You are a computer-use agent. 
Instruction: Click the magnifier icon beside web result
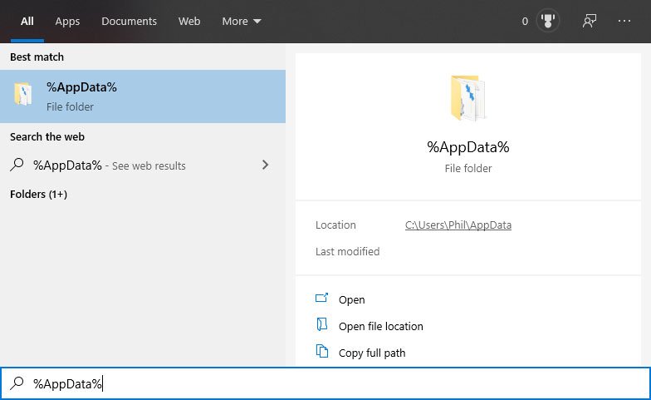[17, 165]
